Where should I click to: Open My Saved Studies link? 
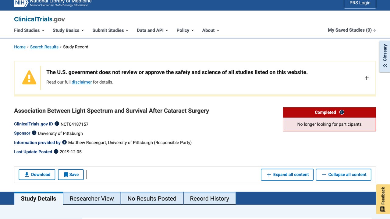[352, 30]
